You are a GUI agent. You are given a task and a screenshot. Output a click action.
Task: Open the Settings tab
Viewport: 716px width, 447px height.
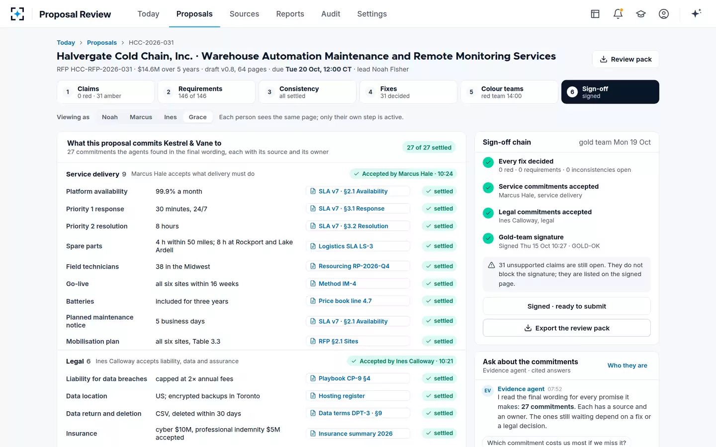pos(372,14)
